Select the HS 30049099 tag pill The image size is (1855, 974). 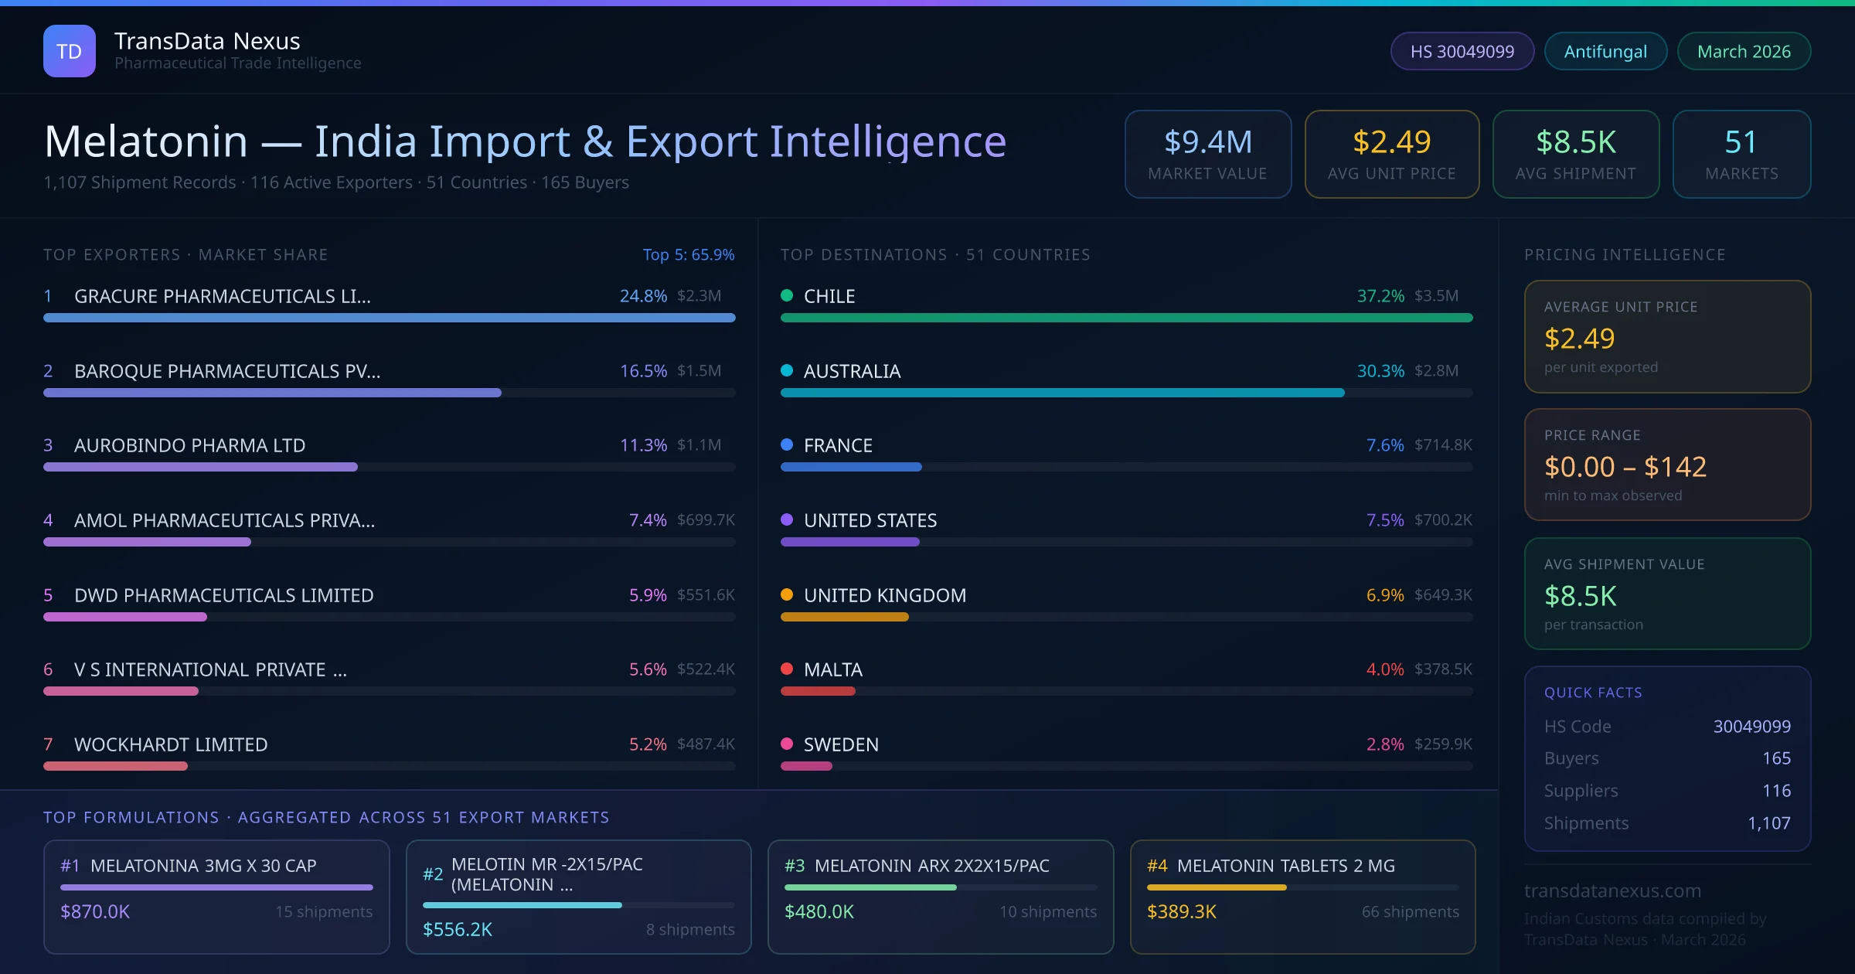point(1462,51)
